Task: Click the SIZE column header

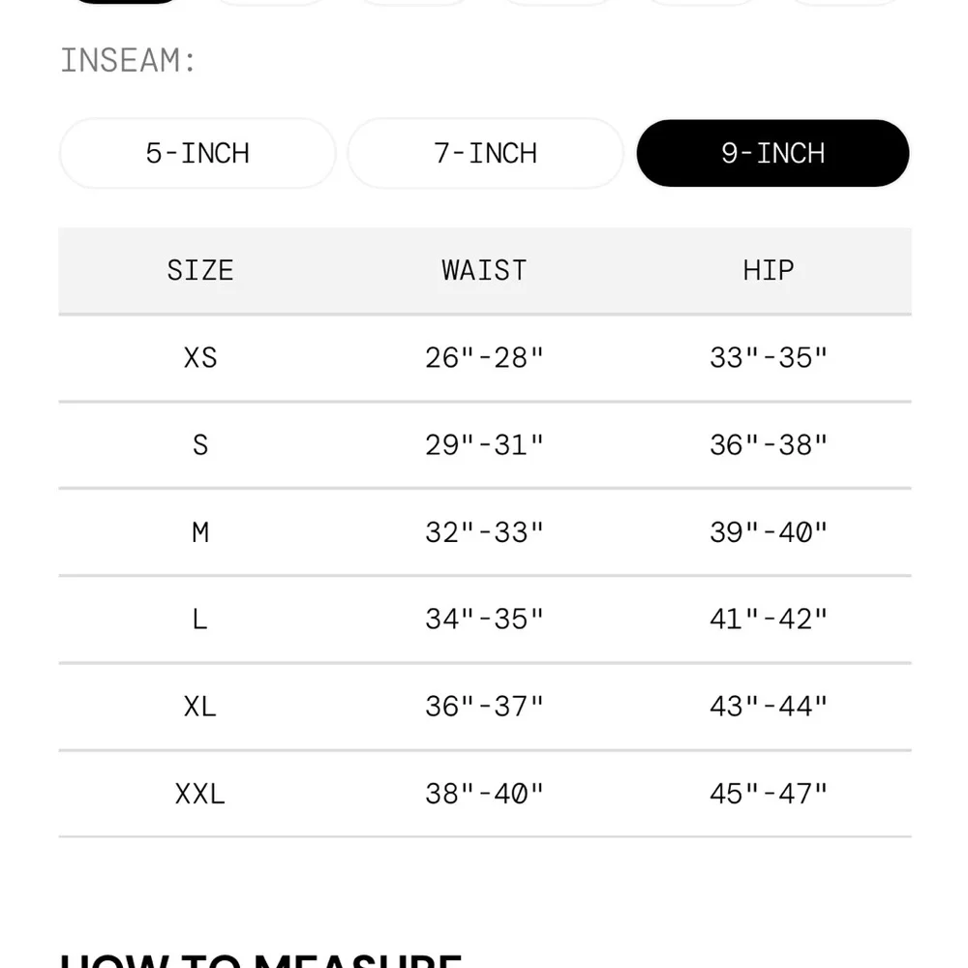Action: tap(200, 270)
